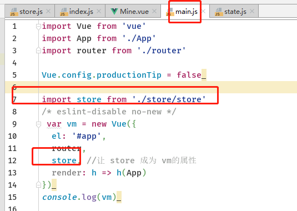Click the 'vue' string on line 1
This screenshot has width=297, height=211.
134,26
